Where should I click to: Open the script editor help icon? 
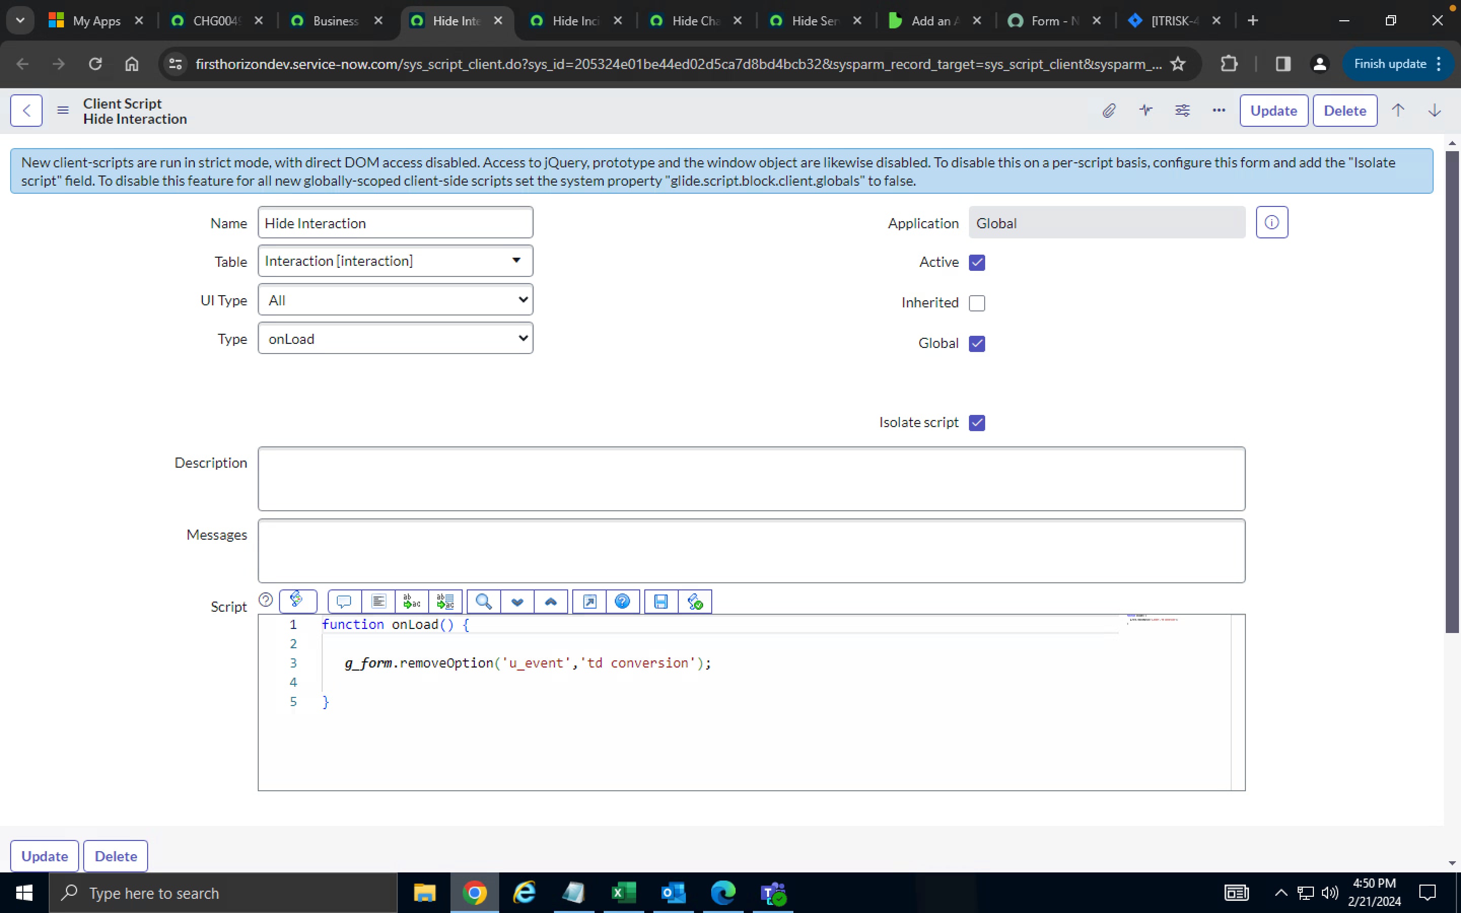622,602
